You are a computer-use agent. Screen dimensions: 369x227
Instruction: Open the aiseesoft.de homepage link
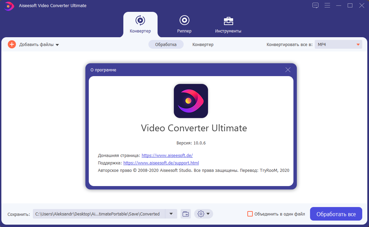coord(167,156)
